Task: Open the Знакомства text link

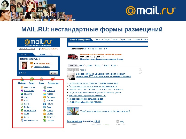Action: click(53, 83)
